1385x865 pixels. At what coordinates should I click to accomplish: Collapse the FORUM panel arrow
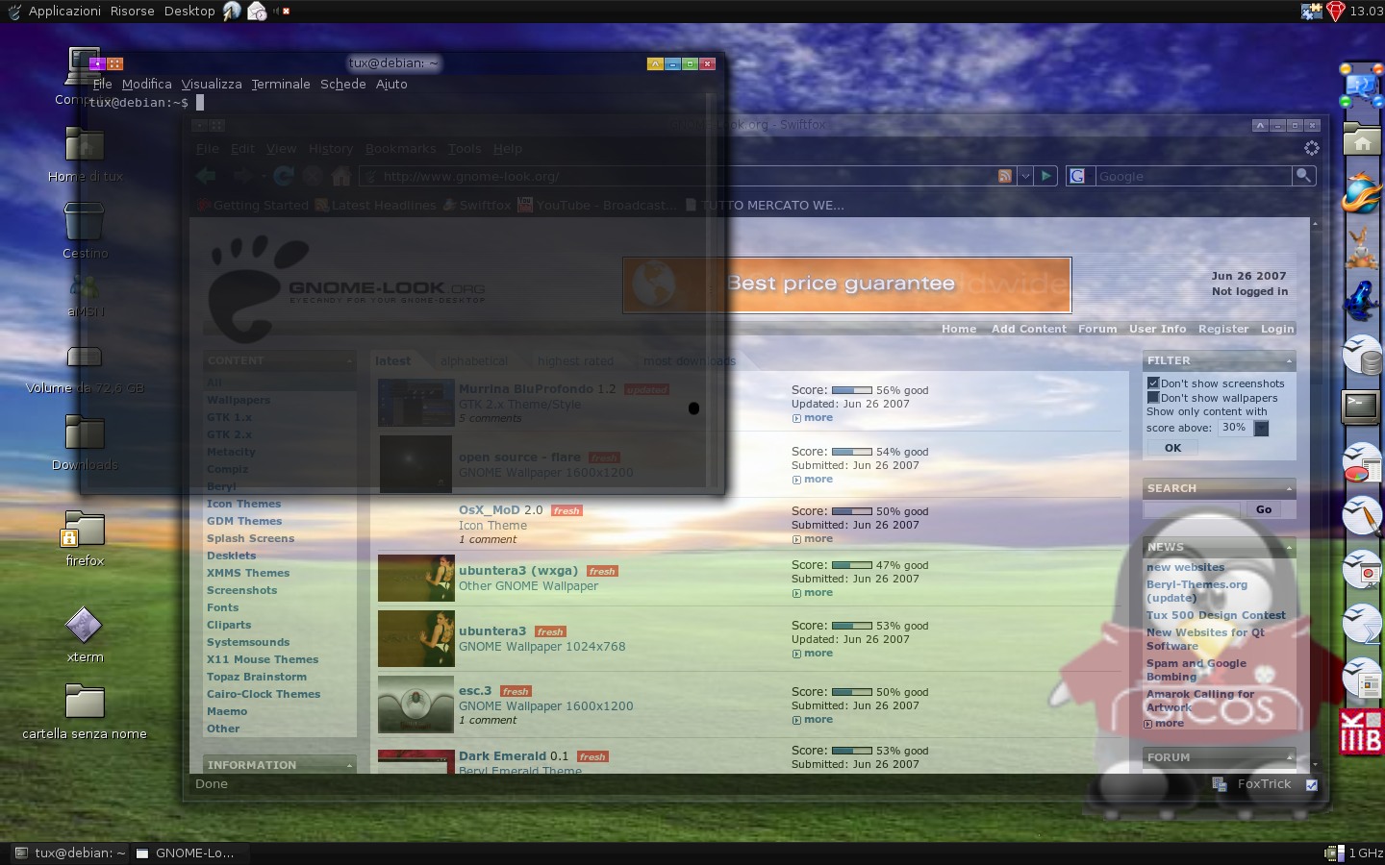1289,757
